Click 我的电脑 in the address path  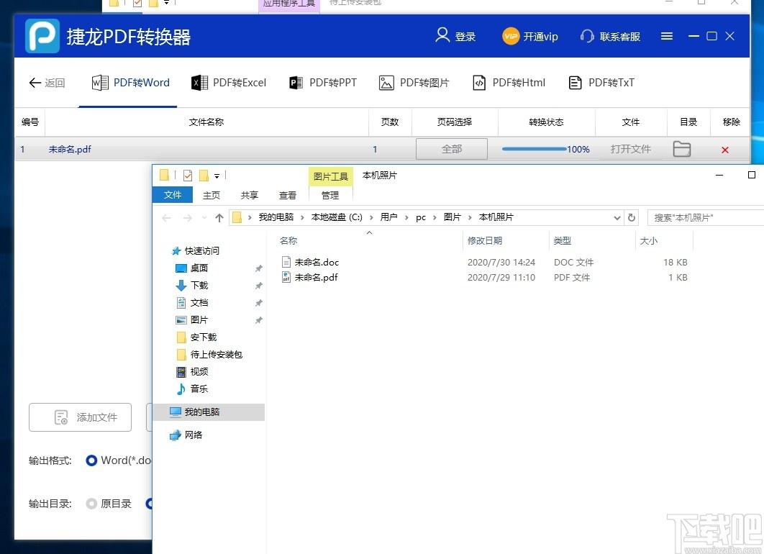pos(276,217)
